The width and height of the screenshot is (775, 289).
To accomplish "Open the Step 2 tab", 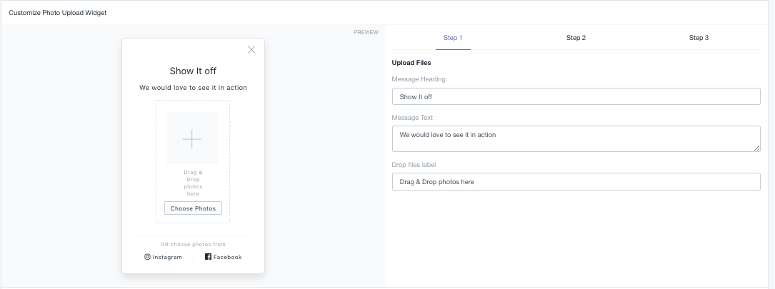I will [x=576, y=38].
